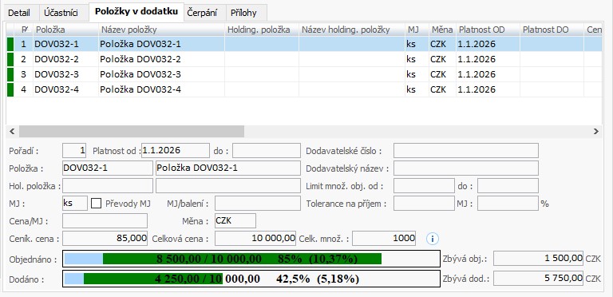The height and width of the screenshot is (297, 613).
Task: Click the Tolerance na příjem MJ field
Action: click(424, 204)
